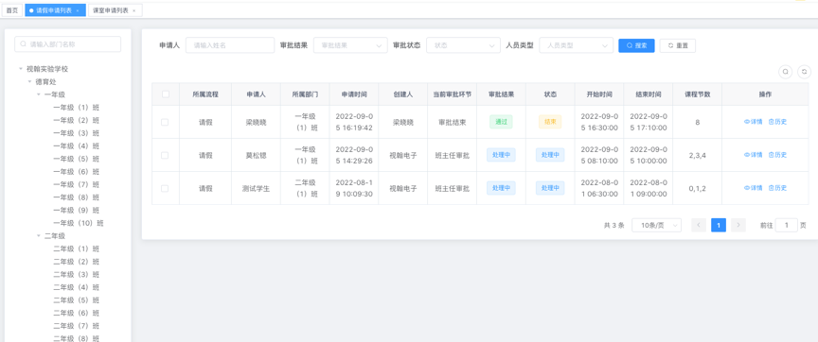This screenshot has width=818, height=342.
Task: Open 详情 for 梁晓晓's leave request
Action: (x=753, y=122)
